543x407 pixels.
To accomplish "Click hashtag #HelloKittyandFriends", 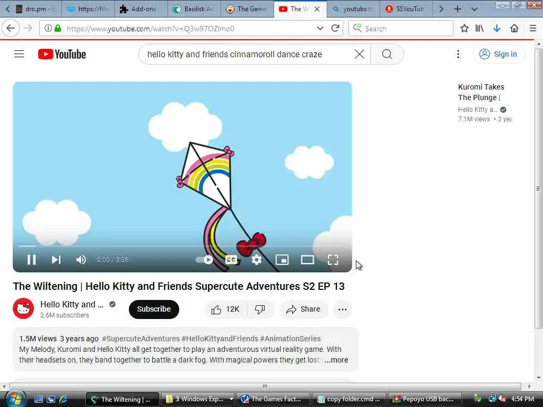I will tap(220, 339).
